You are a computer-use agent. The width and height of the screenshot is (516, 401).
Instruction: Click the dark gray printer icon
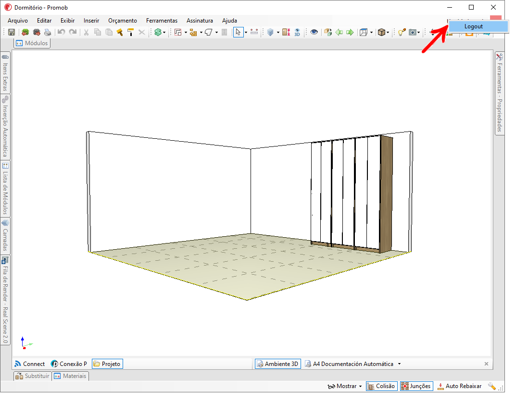(x=37, y=32)
